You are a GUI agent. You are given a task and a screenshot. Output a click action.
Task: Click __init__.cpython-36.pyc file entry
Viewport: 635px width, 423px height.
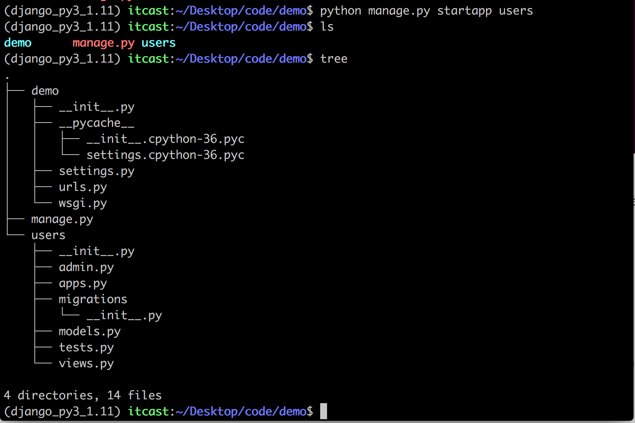(x=165, y=139)
